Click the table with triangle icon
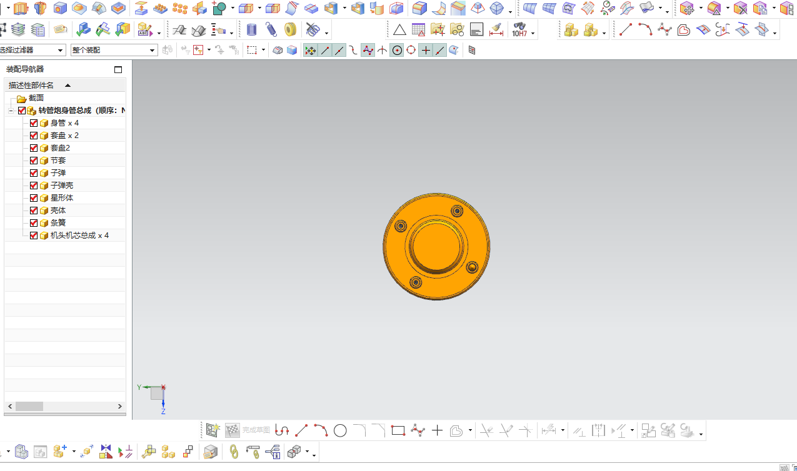797x471 pixels. point(418,29)
